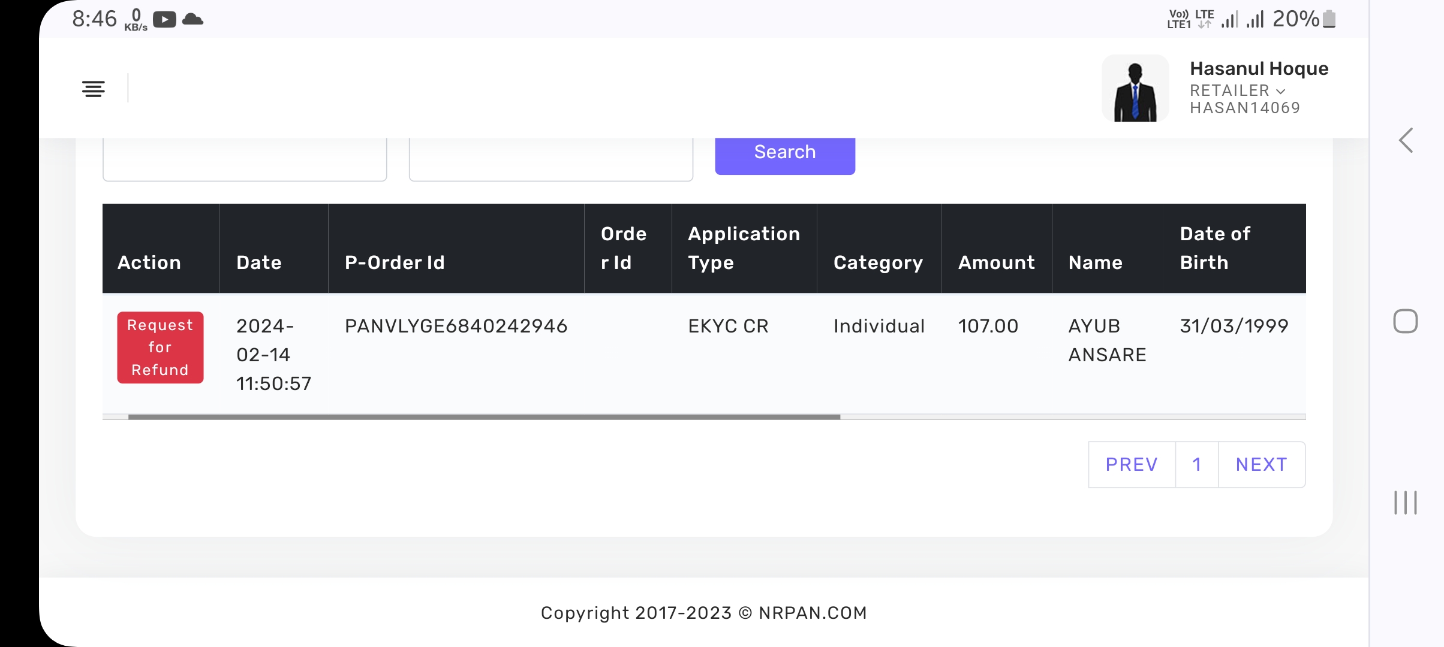Open the hamburger sidebar menu
Viewport: 1444px width, 647px height.
tap(94, 89)
